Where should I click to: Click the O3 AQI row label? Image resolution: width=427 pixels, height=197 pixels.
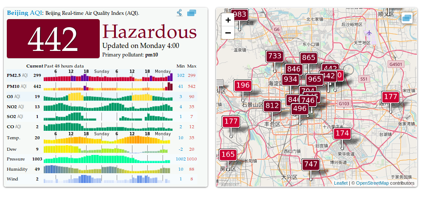coord(14,96)
